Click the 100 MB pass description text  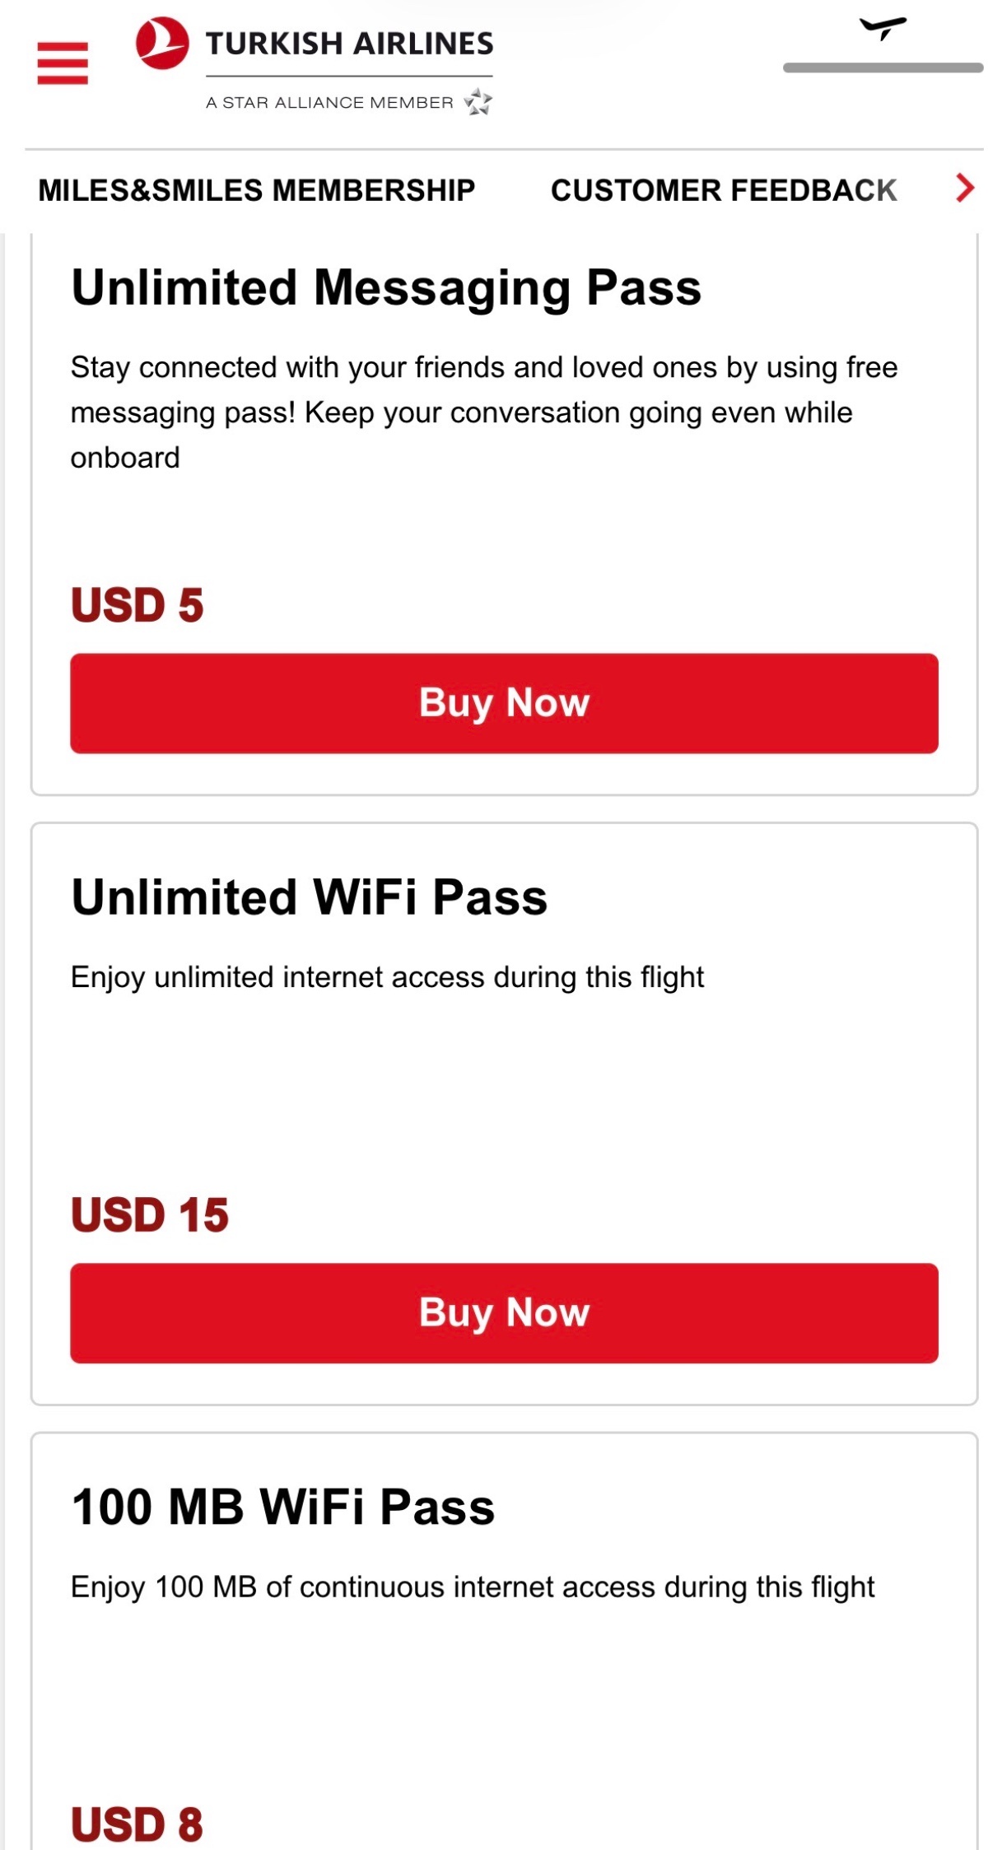(473, 1587)
